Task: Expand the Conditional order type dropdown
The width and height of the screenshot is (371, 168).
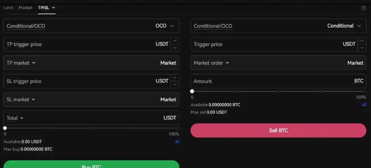Action: pyautogui.click(x=344, y=26)
